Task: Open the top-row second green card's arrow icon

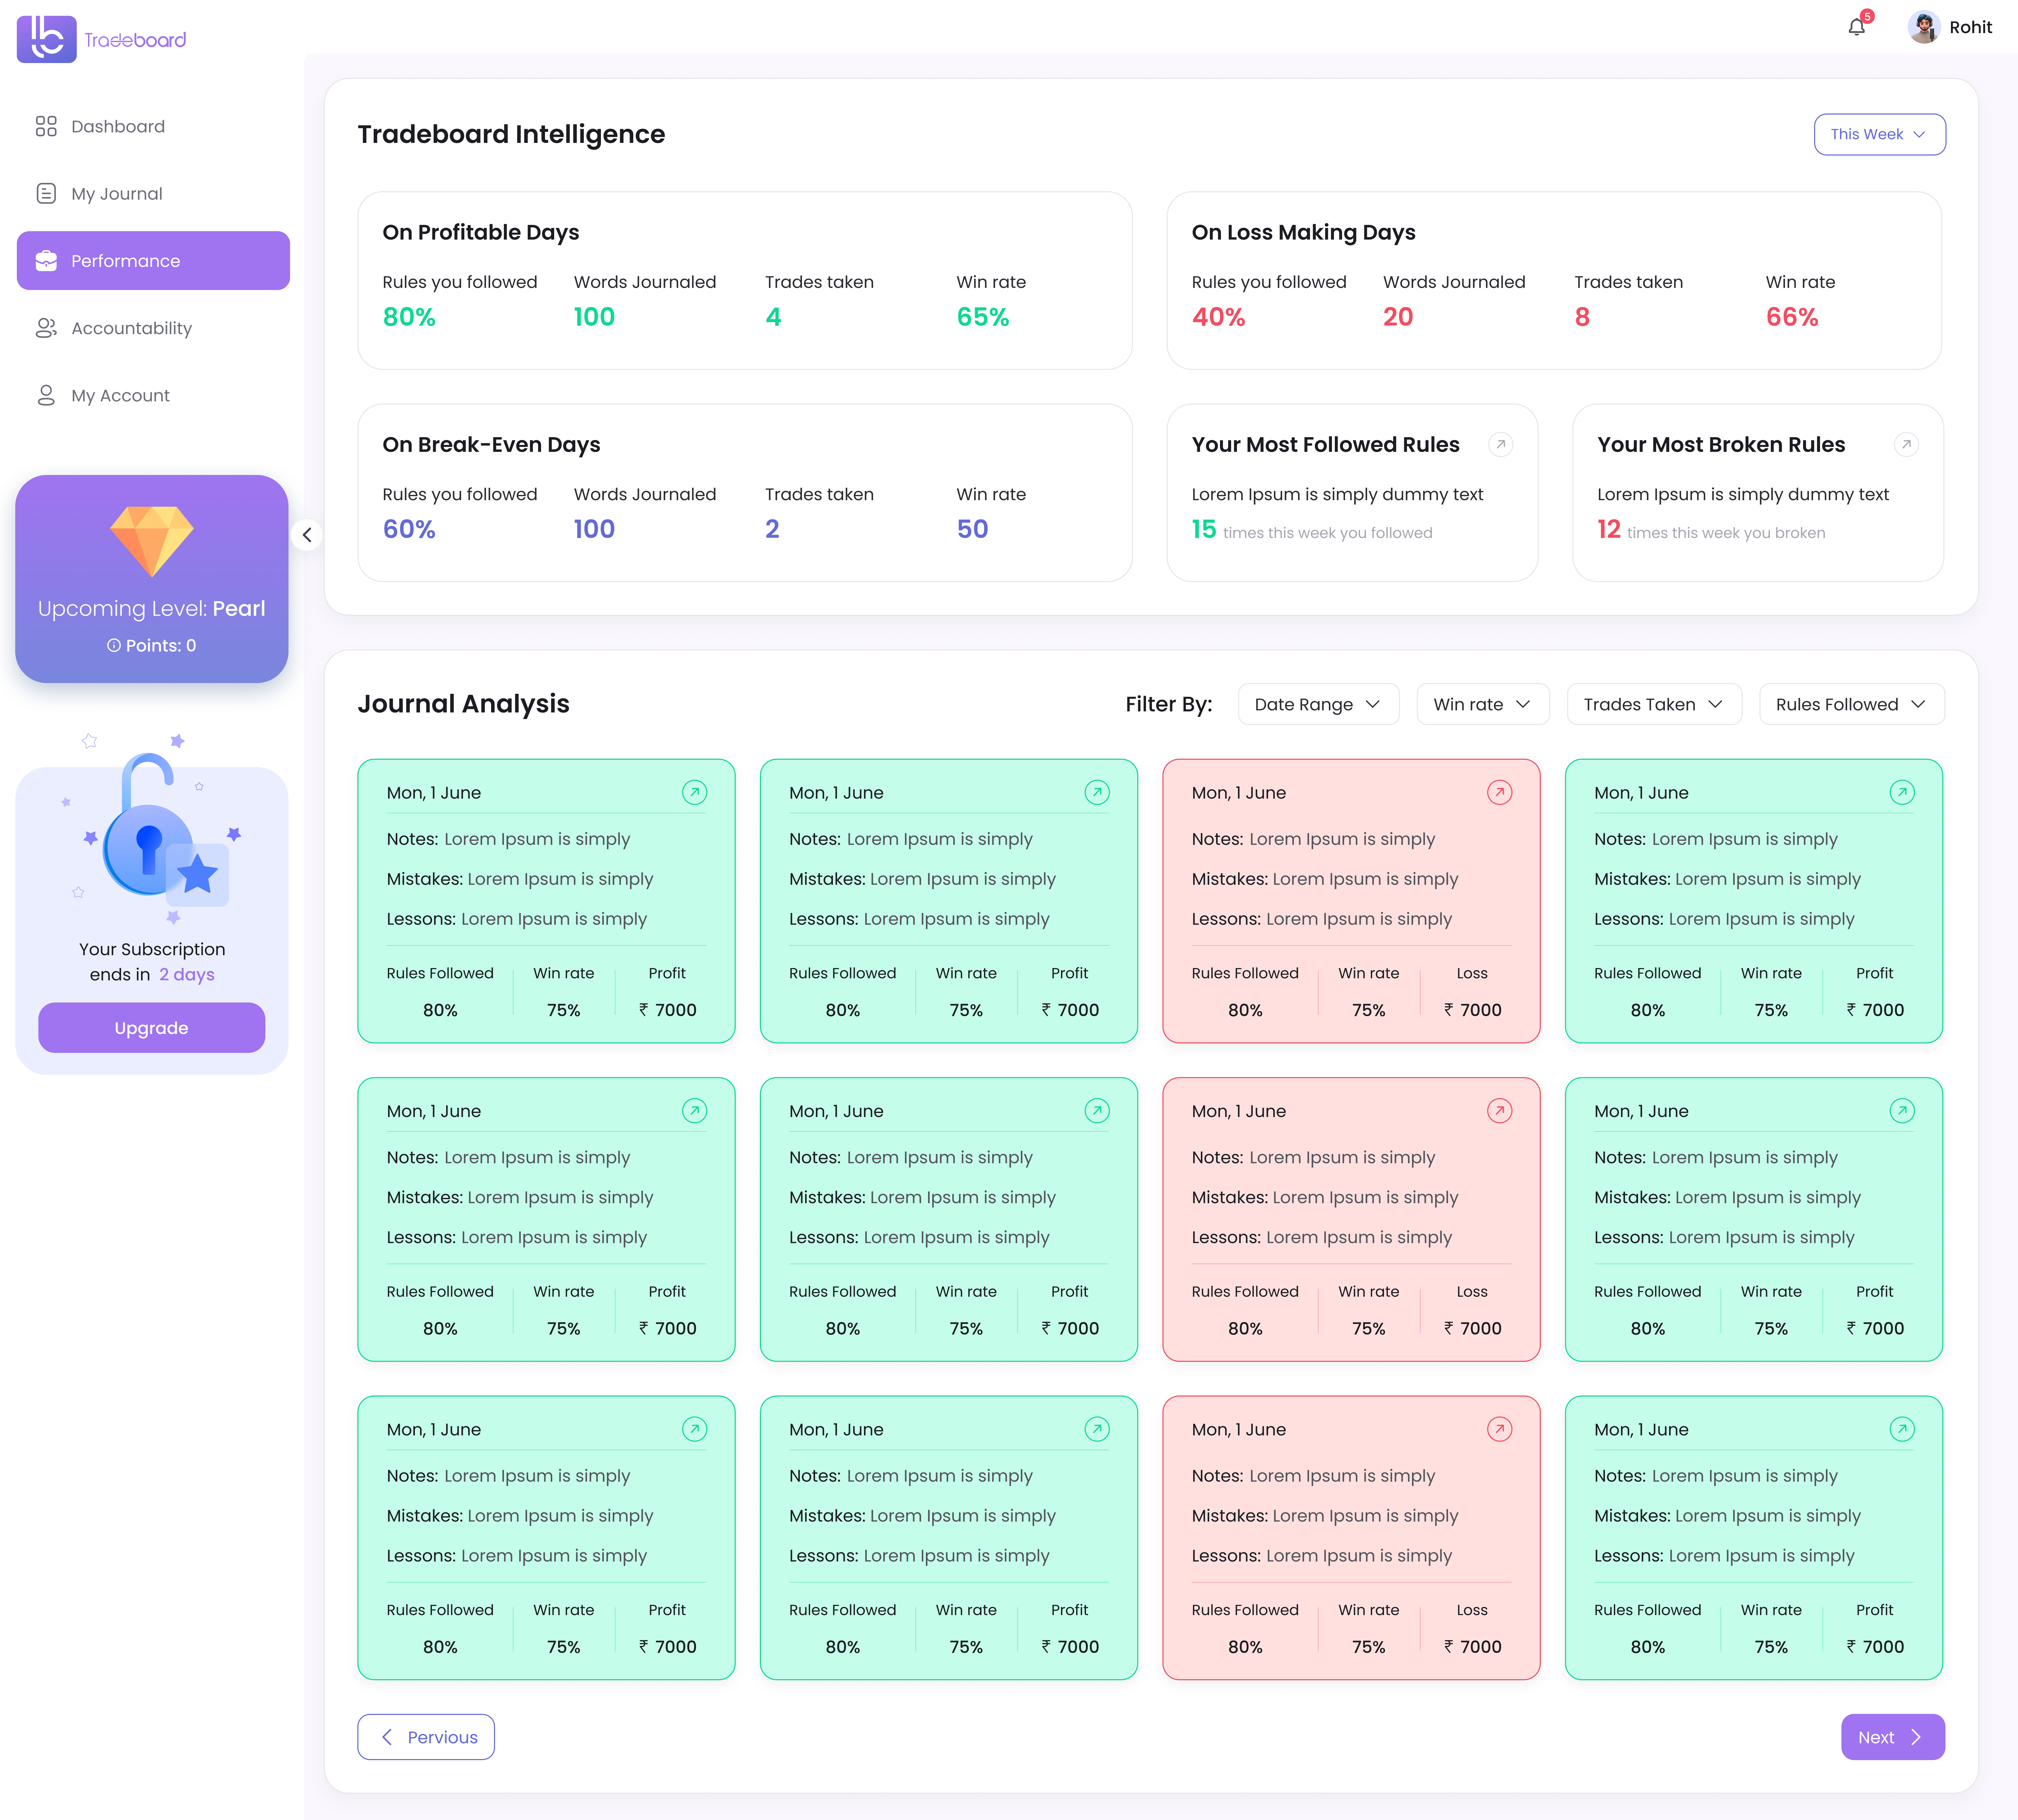Action: coord(1097,793)
